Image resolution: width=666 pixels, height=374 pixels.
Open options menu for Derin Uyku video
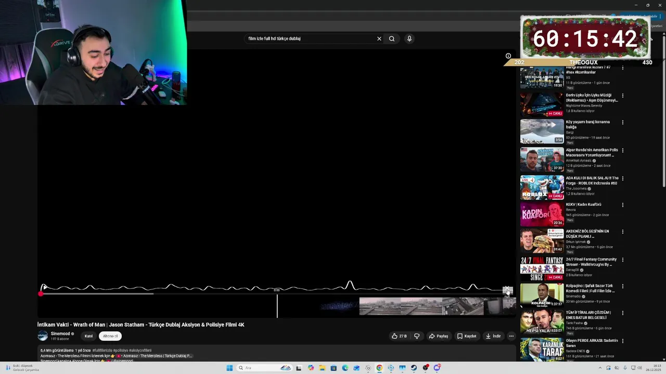point(622,96)
